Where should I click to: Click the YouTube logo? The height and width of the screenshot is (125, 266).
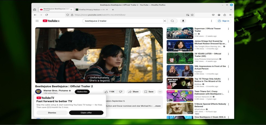coord(51,21)
